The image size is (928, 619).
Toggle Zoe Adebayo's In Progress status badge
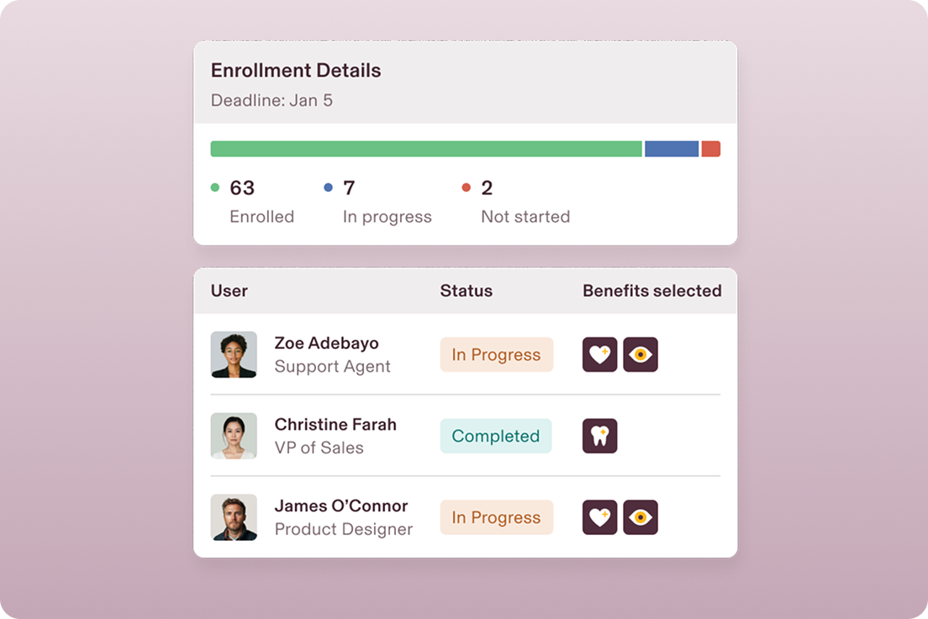(496, 354)
